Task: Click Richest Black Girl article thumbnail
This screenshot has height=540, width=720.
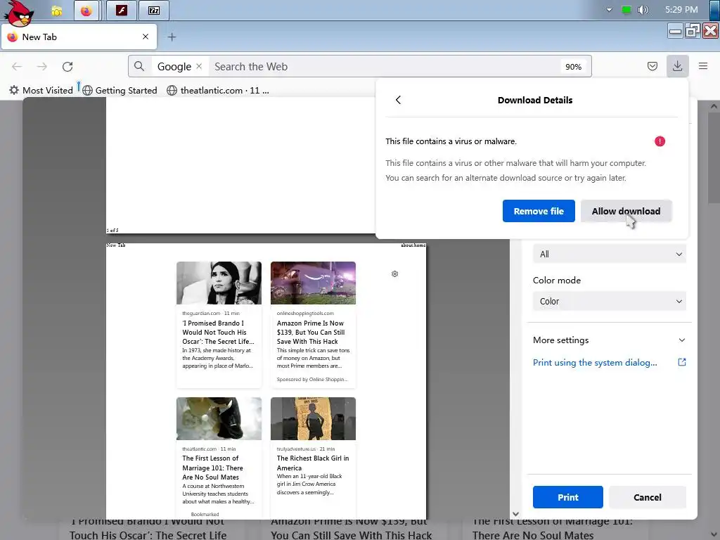Action: pos(313,419)
